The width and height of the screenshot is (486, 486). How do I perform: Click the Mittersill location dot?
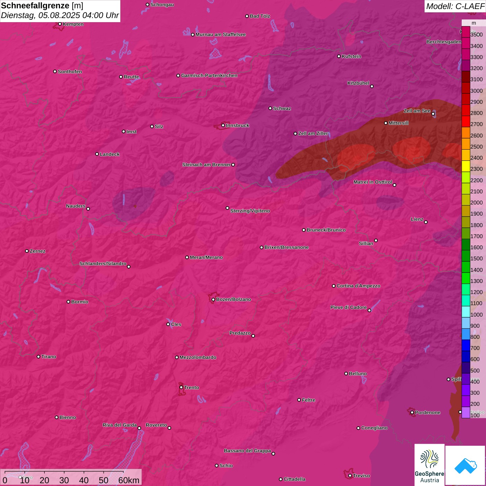click(386, 123)
